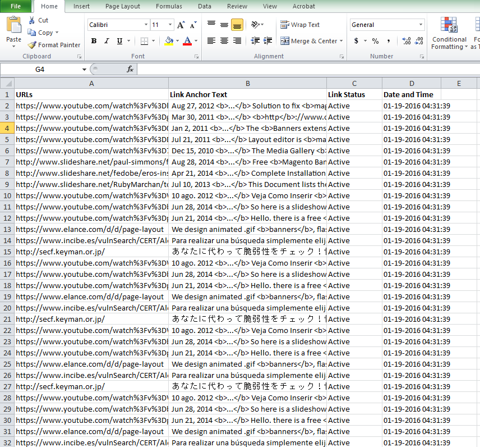Click Merge & Center button

tap(308, 41)
